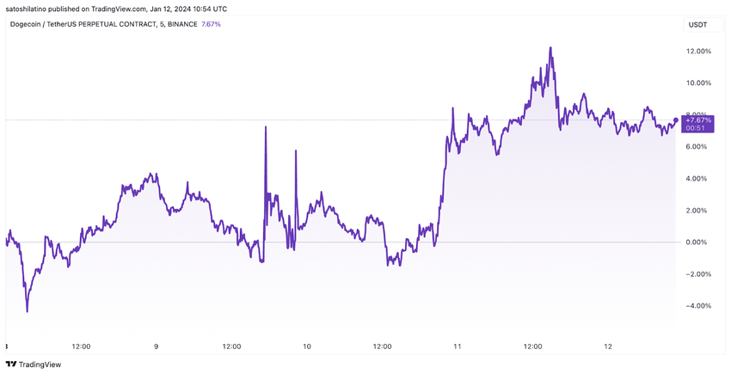Screen dimensions: 731x374
Task: Click the 12.00% price axis label
Action: pyautogui.click(x=698, y=52)
